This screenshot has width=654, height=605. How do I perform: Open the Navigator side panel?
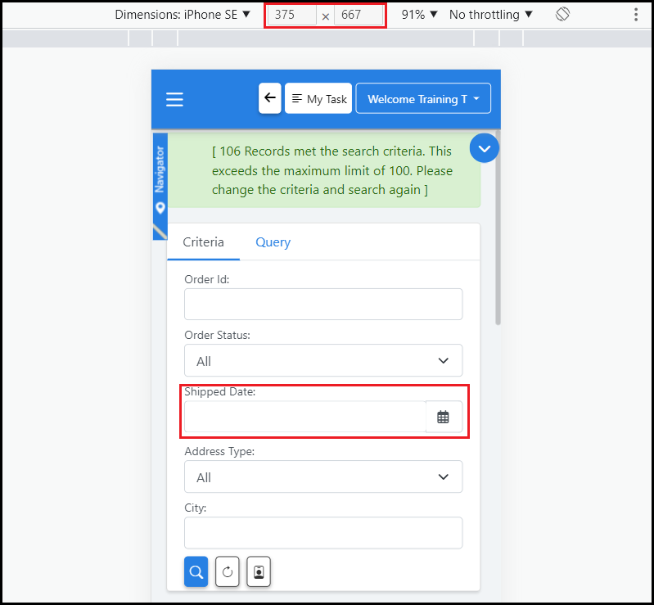[x=160, y=186]
